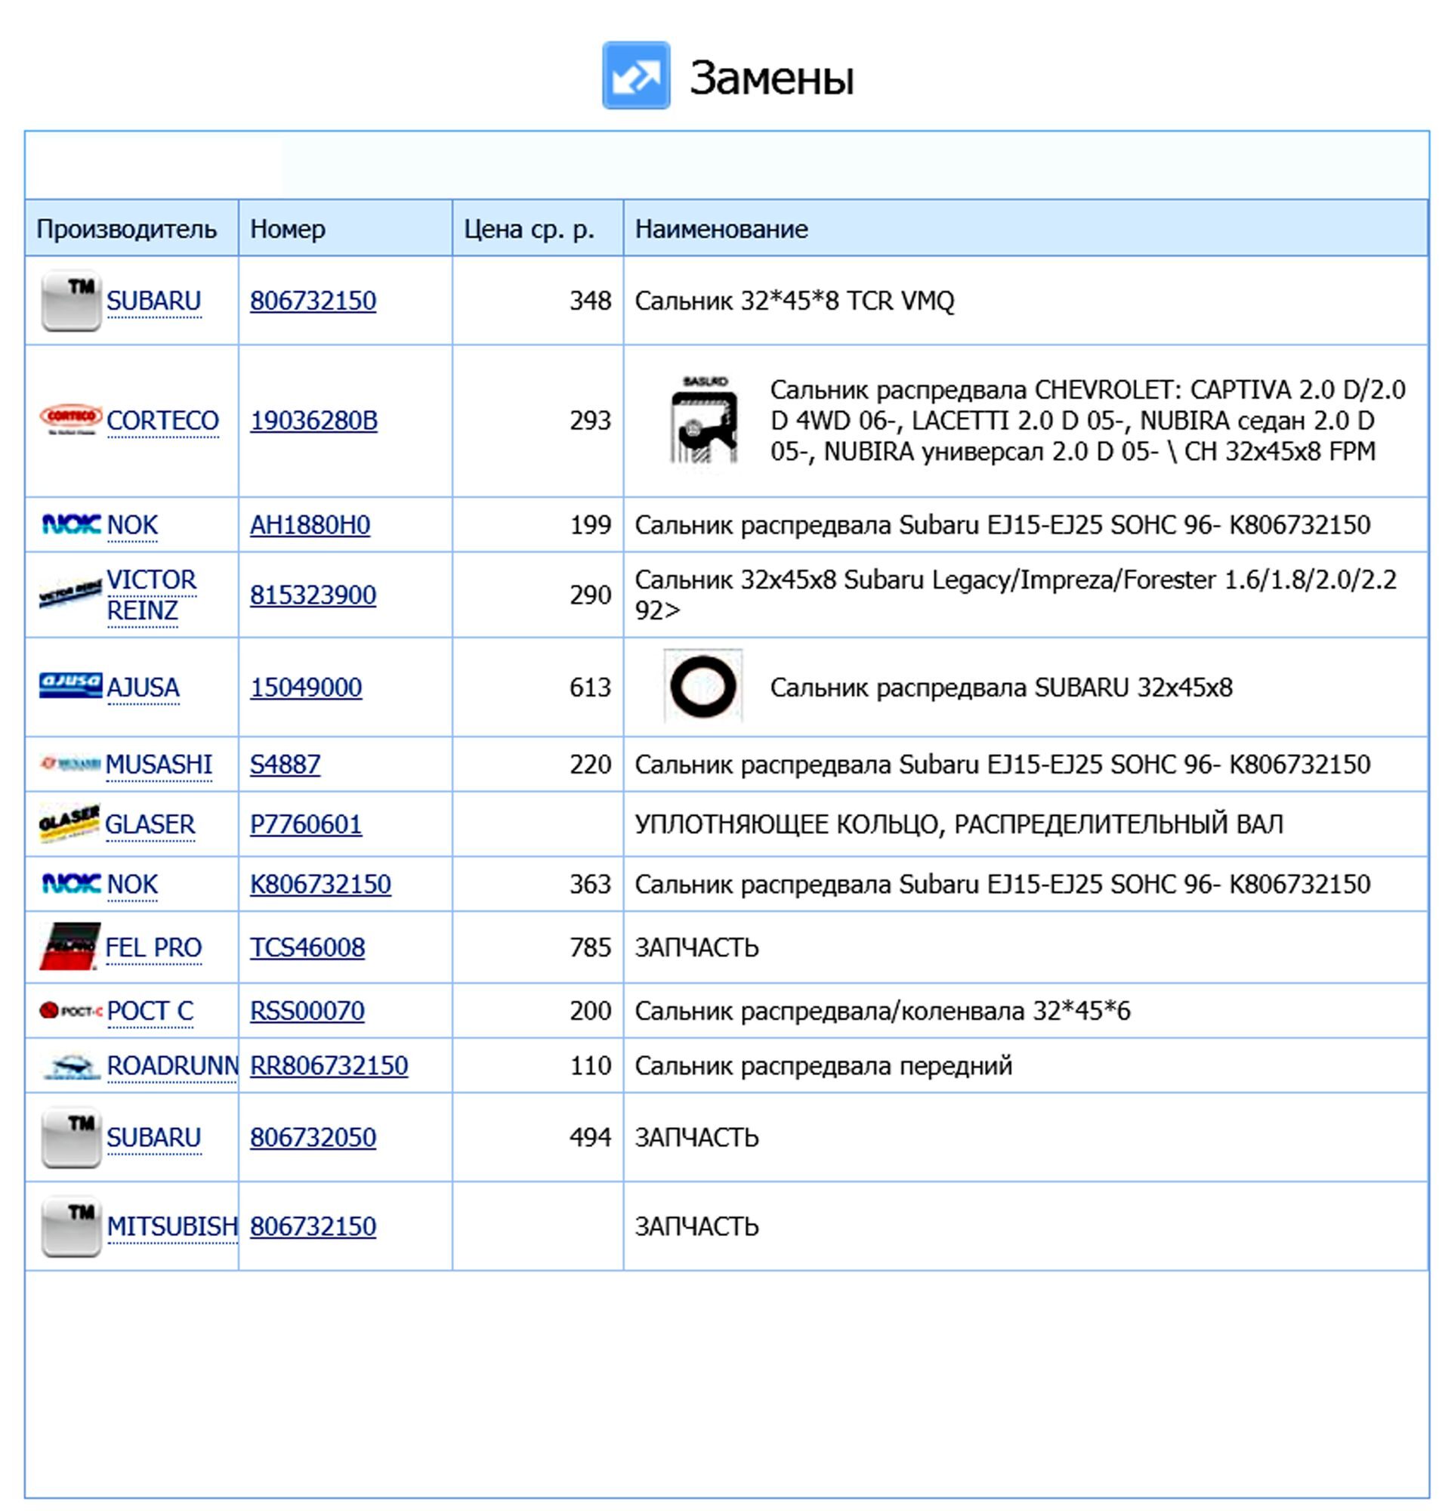Open part number RSS00070
Viewport: 1439px width, 1511px height.
coord(307,1011)
